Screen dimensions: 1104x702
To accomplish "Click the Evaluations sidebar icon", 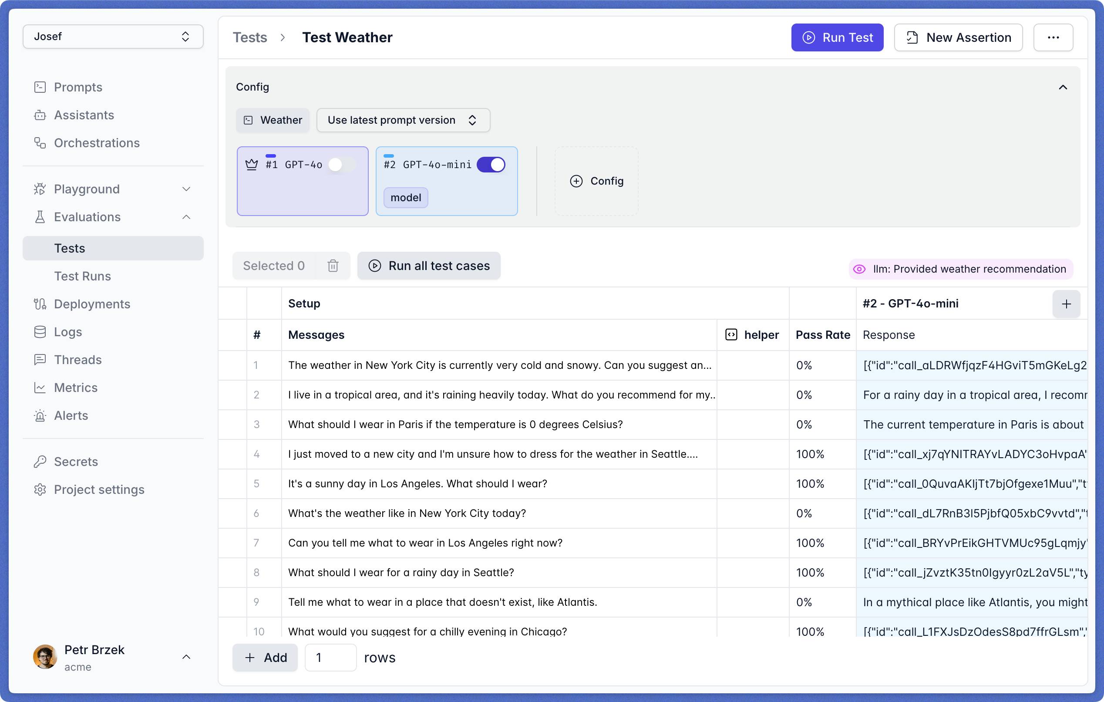I will 39,216.
